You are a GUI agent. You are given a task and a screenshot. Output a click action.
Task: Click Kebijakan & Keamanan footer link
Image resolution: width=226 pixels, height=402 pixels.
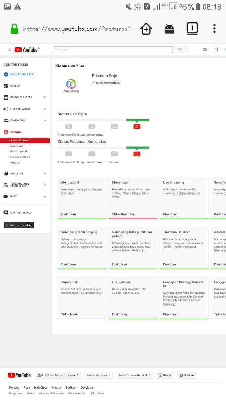(51, 393)
